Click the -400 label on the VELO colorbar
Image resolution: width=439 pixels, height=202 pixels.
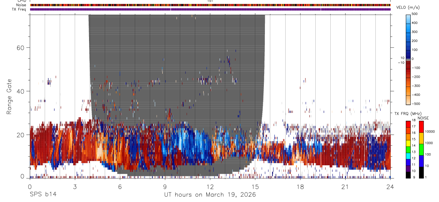pyautogui.click(x=416, y=95)
